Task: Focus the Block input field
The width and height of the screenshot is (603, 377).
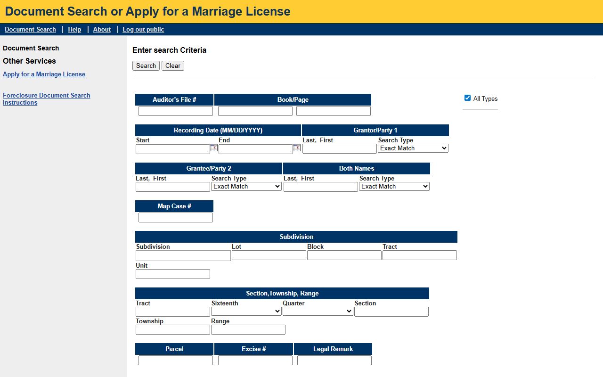Action: point(344,255)
